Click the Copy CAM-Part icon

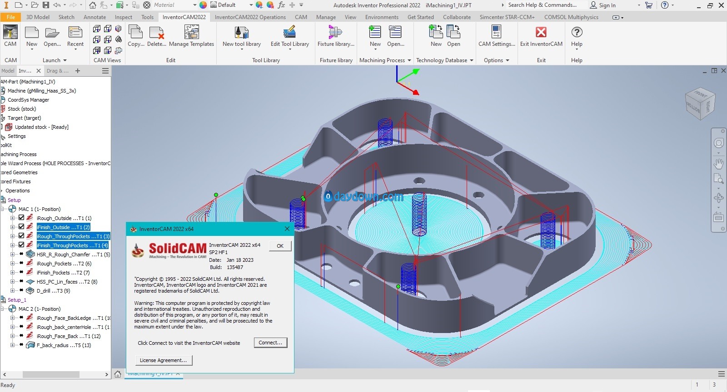point(136,33)
